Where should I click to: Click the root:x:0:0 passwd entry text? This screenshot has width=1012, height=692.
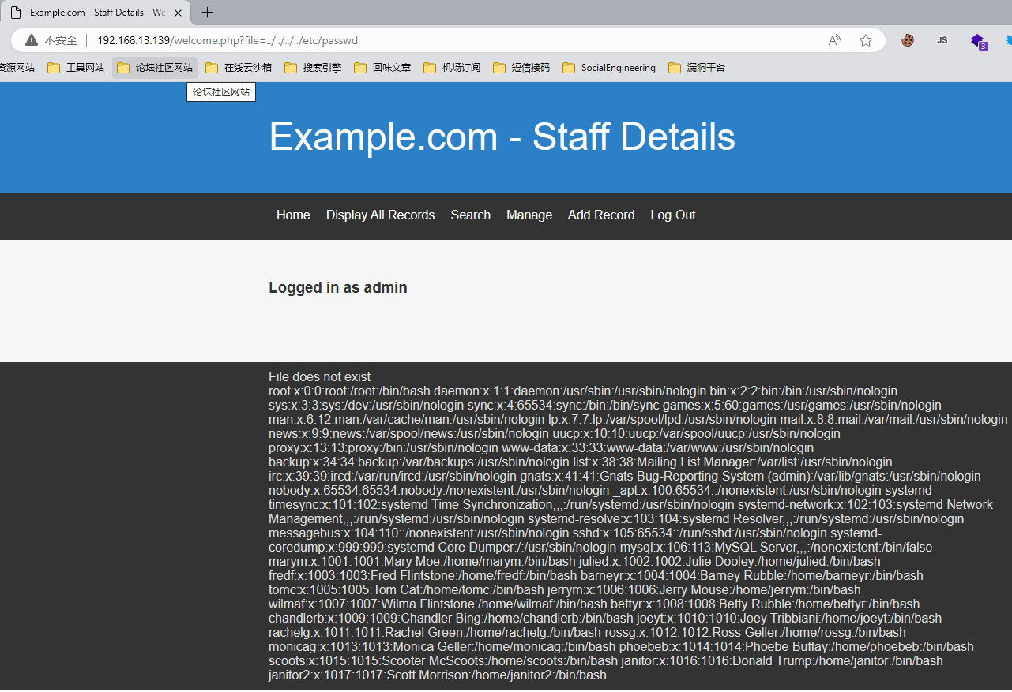coord(349,391)
